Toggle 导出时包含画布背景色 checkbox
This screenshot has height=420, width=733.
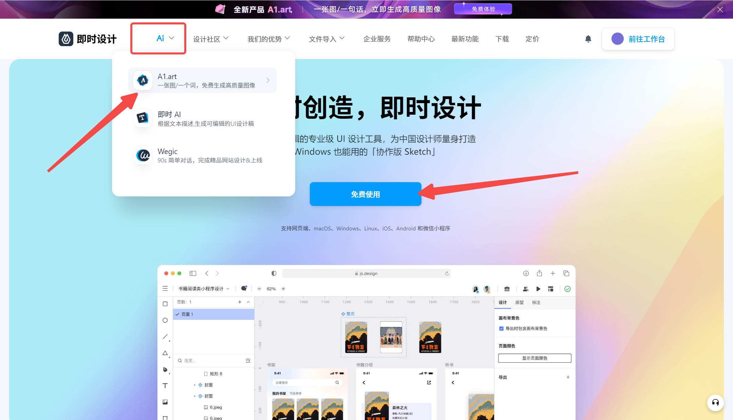click(501, 328)
